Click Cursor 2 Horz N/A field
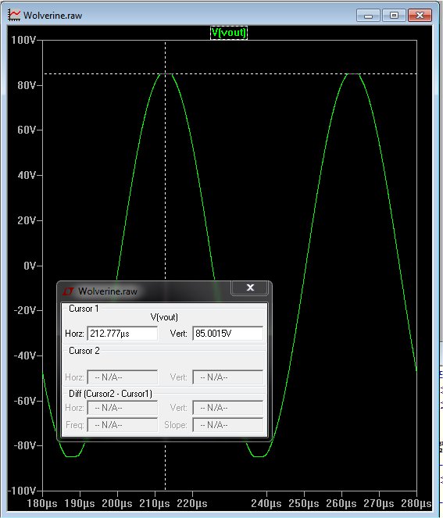The width and height of the screenshot is (443, 518). coord(122,377)
